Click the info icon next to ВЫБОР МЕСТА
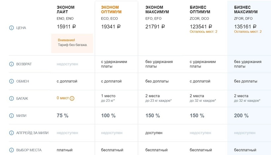Viewport: 271px width, 155px height. click(x=12, y=150)
